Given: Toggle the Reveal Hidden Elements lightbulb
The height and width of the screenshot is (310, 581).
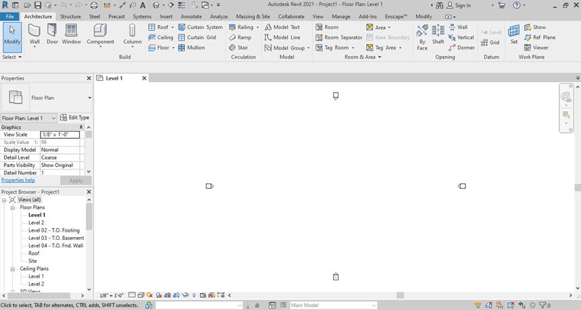Looking at the screenshot, I should pos(194,295).
